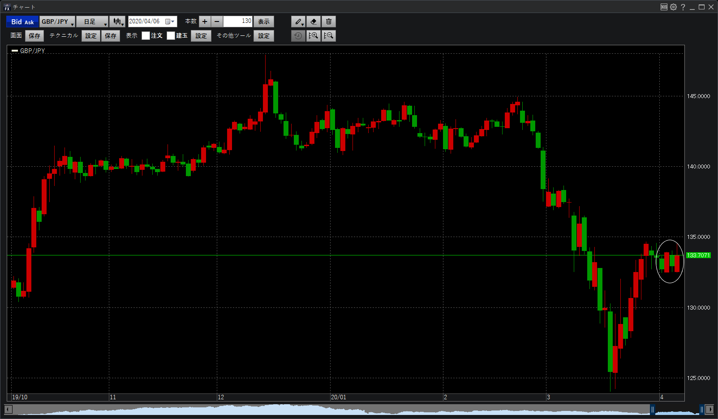This screenshot has width=718, height=419.
Task: Enable the 建玉 positions checkbox
Action: [171, 36]
